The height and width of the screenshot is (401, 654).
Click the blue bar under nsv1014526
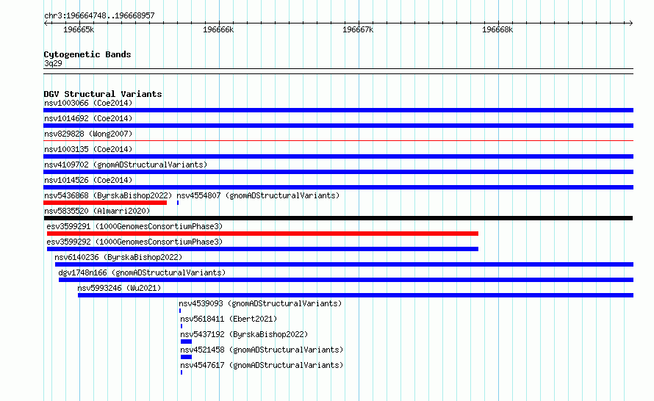point(338,187)
